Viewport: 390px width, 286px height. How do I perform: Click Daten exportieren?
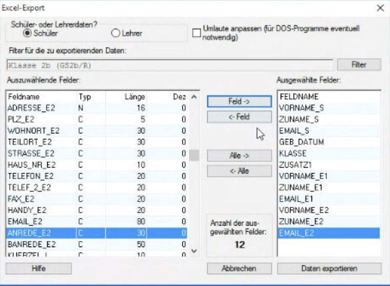329,269
